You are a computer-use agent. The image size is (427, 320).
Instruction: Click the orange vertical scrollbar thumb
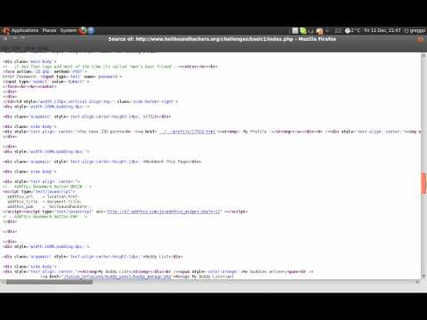pos(423,183)
